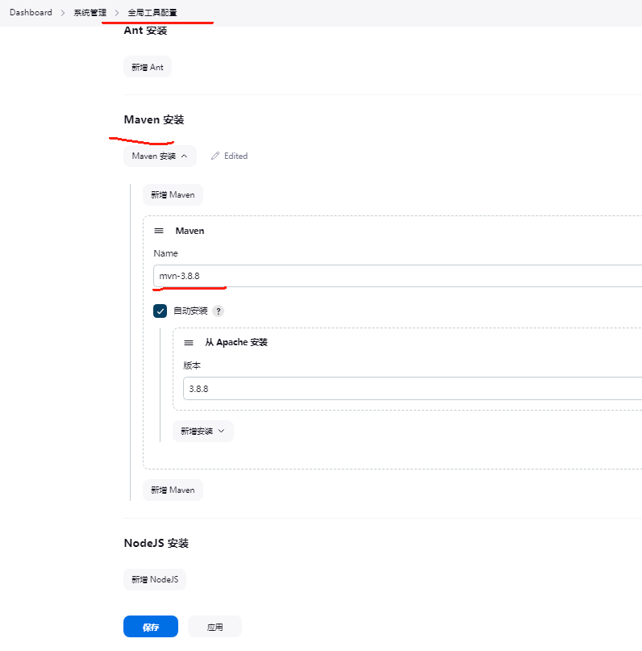Uncheck the 自动安装 checkbox
The height and width of the screenshot is (651, 642).
160,311
